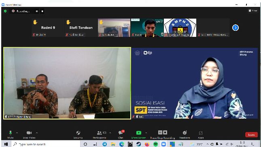Open the Apps panel

[201, 134]
